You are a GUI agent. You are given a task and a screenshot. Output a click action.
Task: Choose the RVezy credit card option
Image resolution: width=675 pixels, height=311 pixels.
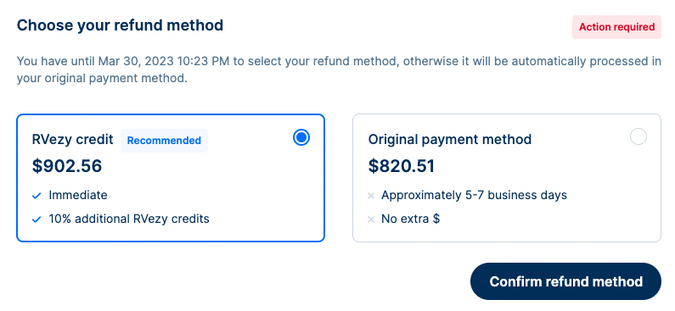point(171,178)
